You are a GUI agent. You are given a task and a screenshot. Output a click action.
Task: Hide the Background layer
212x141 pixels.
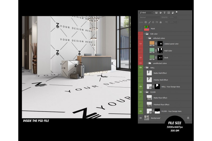point(141,118)
